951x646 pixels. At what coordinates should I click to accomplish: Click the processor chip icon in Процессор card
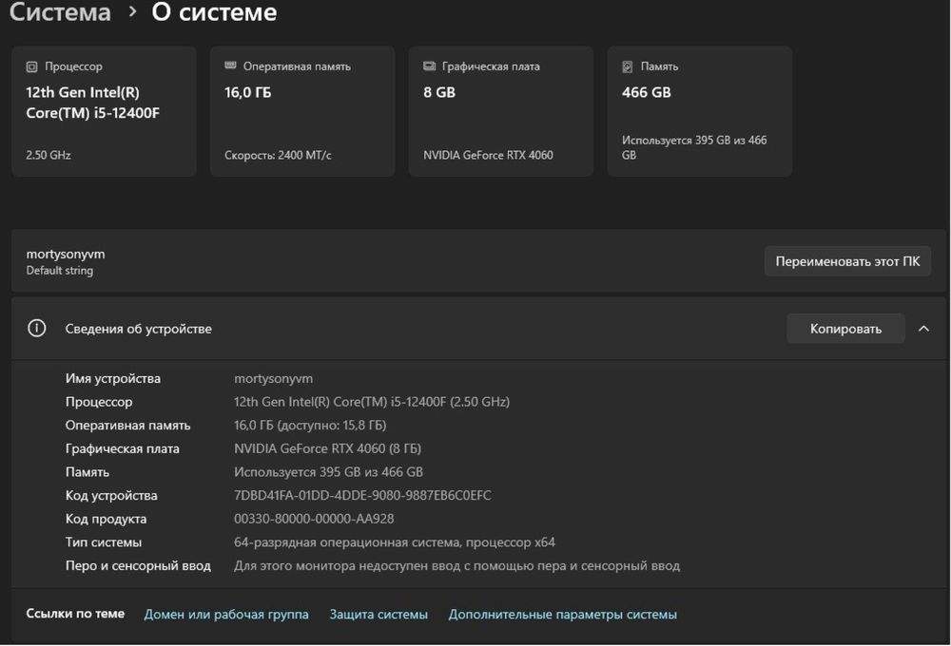point(31,66)
